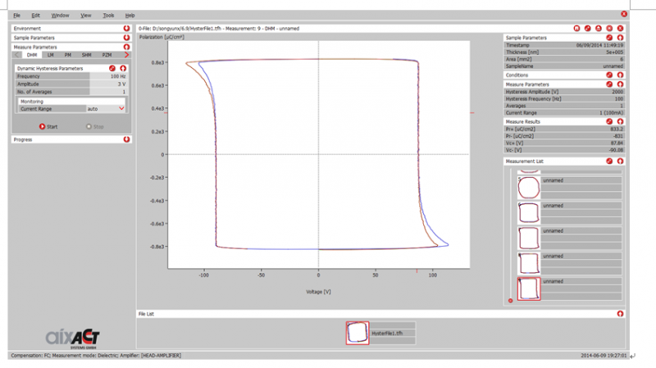The height and width of the screenshot is (368, 656).
Task: Collapse the right Measure Parameters section
Action: click(620, 84)
